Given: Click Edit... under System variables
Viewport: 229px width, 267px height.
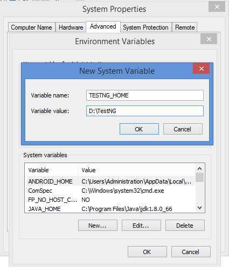Looking at the screenshot, I should (x=141, y=226).
